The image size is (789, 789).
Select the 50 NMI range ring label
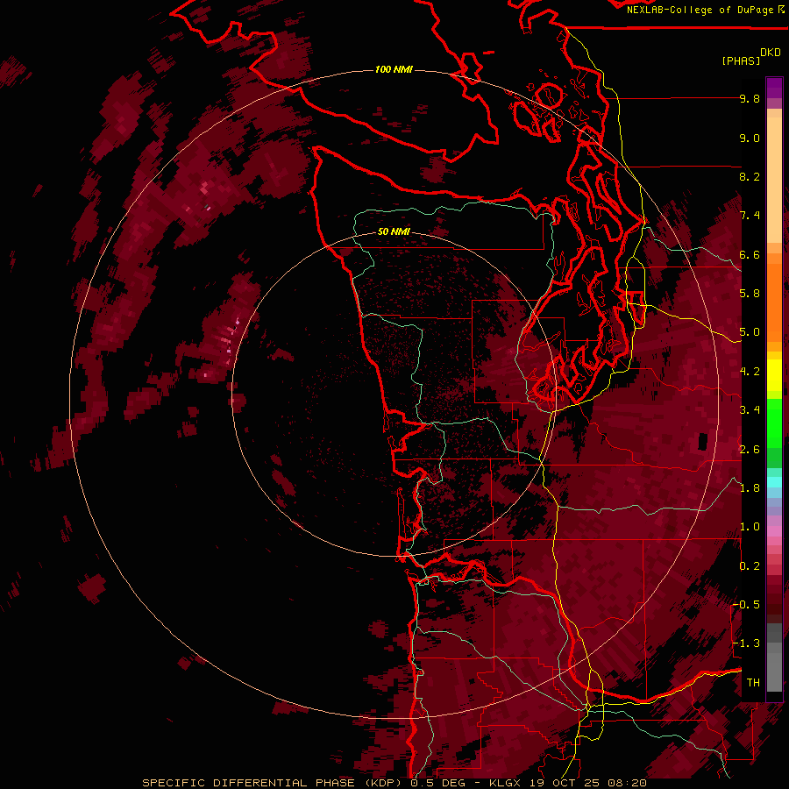tap(394, 231)
